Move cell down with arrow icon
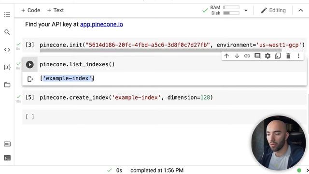 (237, 56)
